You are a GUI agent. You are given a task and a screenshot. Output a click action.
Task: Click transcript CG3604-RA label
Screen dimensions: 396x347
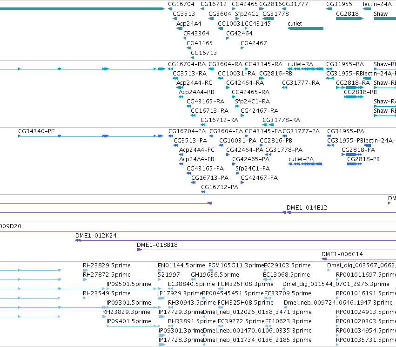tap(225, 64)
